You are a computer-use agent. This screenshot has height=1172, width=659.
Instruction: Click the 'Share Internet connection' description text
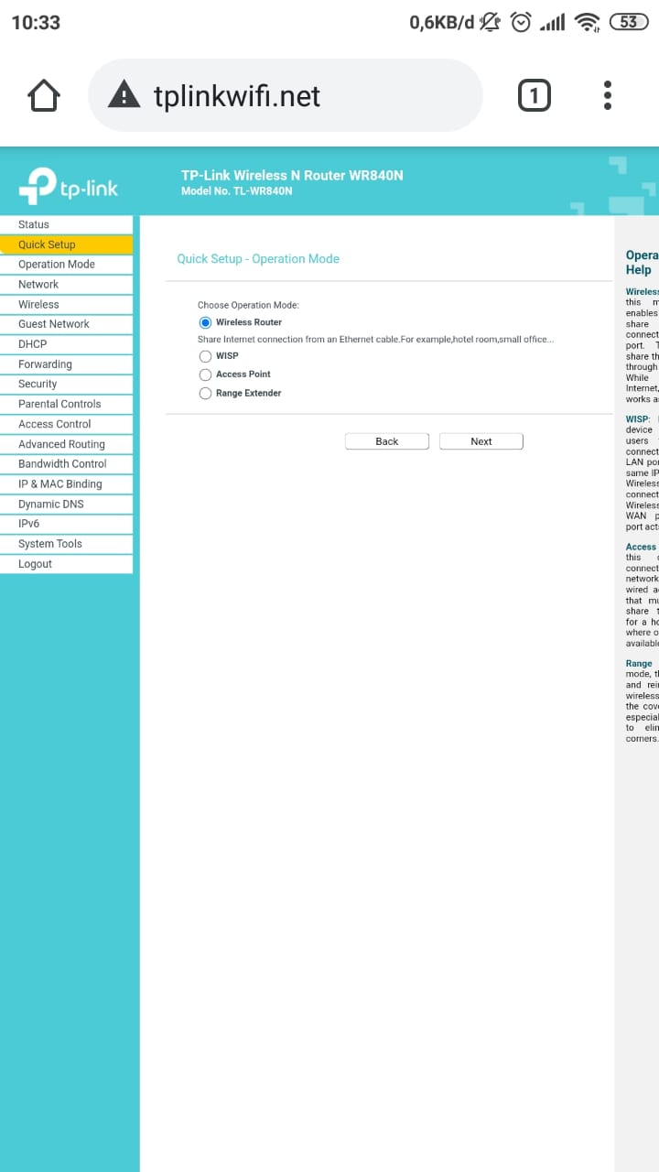point(376,340)
